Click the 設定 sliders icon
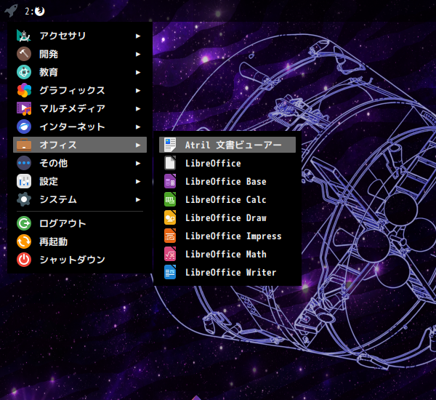Screen dimensions: 436x400 (24, 181)
